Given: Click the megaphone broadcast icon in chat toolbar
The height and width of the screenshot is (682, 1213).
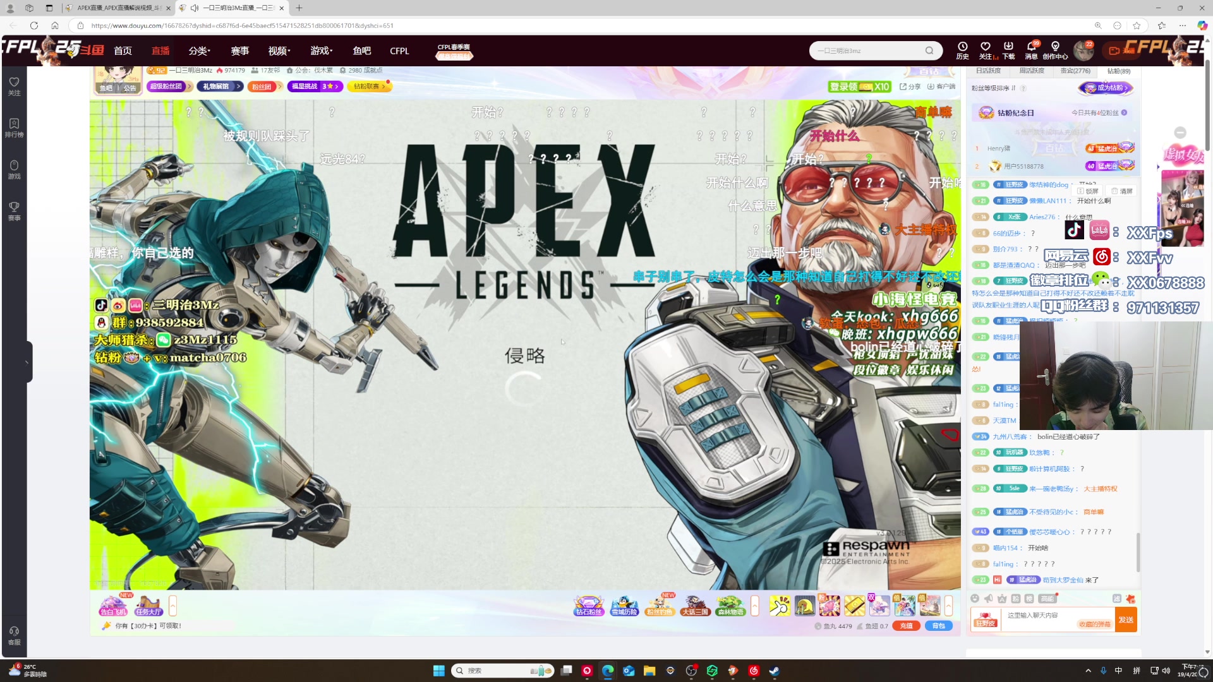Looking at the screenshot, I should point(989,599).
